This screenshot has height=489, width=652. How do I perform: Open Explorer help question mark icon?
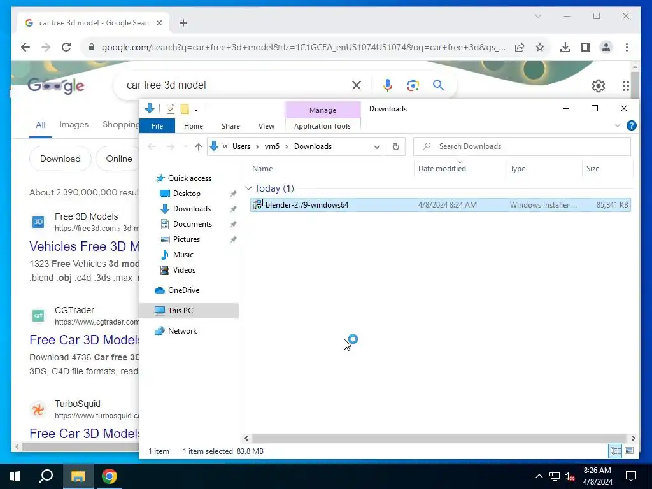pyautogui.click(x=631, y=125)
